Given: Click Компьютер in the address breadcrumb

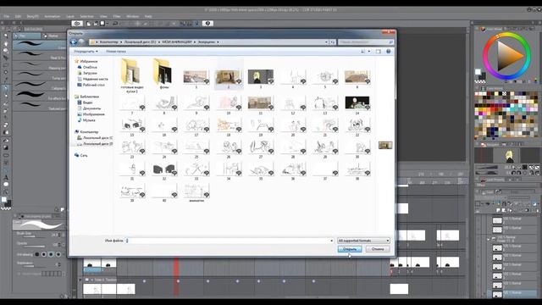Looking at the screenshot, I should (x=109, y=42).
